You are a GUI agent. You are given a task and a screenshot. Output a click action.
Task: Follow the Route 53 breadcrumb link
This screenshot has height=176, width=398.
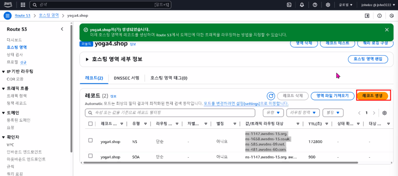pos(23,16)
